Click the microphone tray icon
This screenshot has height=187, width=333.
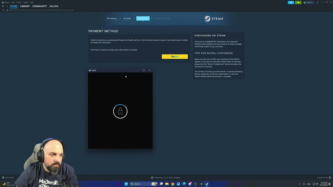tap(304, 184)
